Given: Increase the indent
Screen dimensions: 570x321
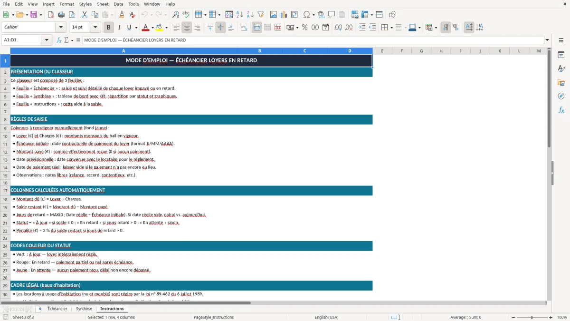Looking at the screenshot, I should (x=362, y=28).
